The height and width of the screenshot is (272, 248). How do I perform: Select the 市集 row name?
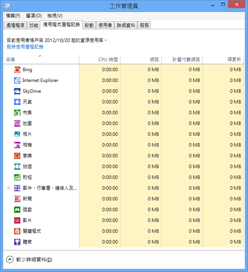click(x=27, y=113)
